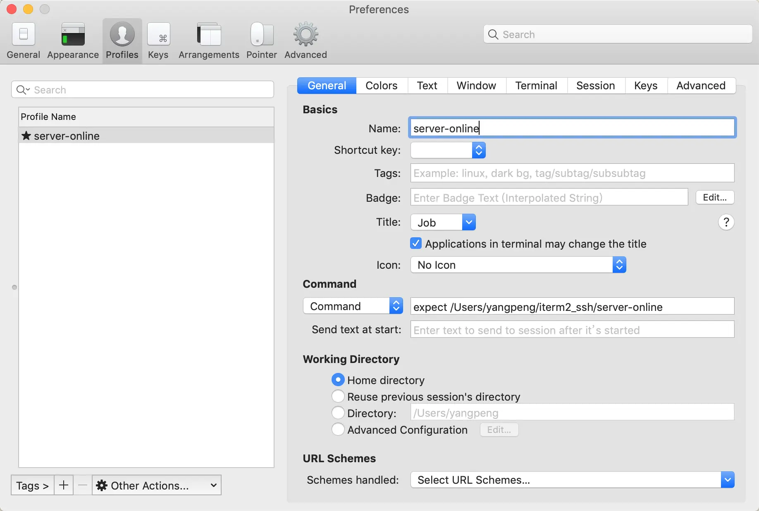Open the General preferences pane icon

24,34
